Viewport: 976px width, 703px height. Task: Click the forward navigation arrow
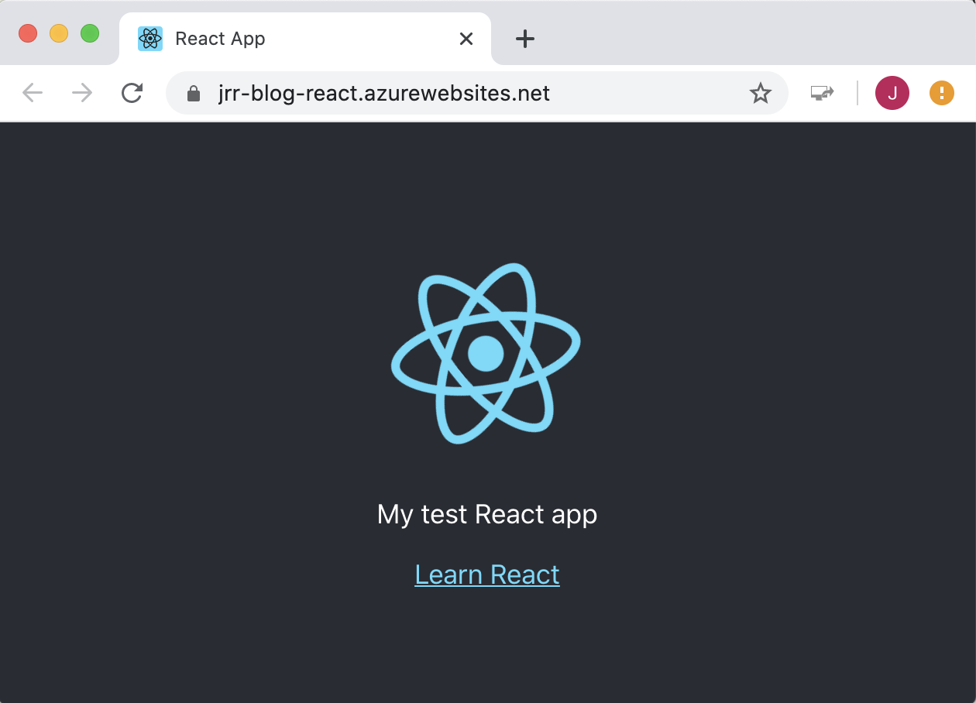(x=82, y=94)
